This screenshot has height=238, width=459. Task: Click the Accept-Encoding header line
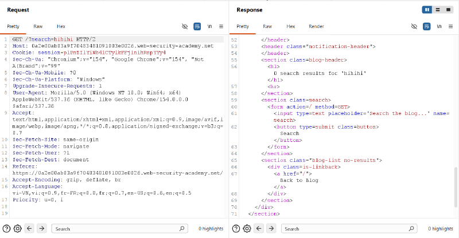point(67,180)
